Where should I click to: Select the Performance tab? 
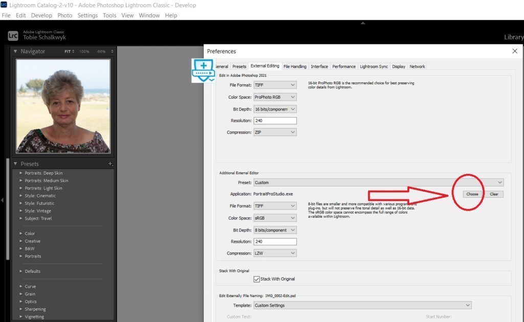click(343, 66)
